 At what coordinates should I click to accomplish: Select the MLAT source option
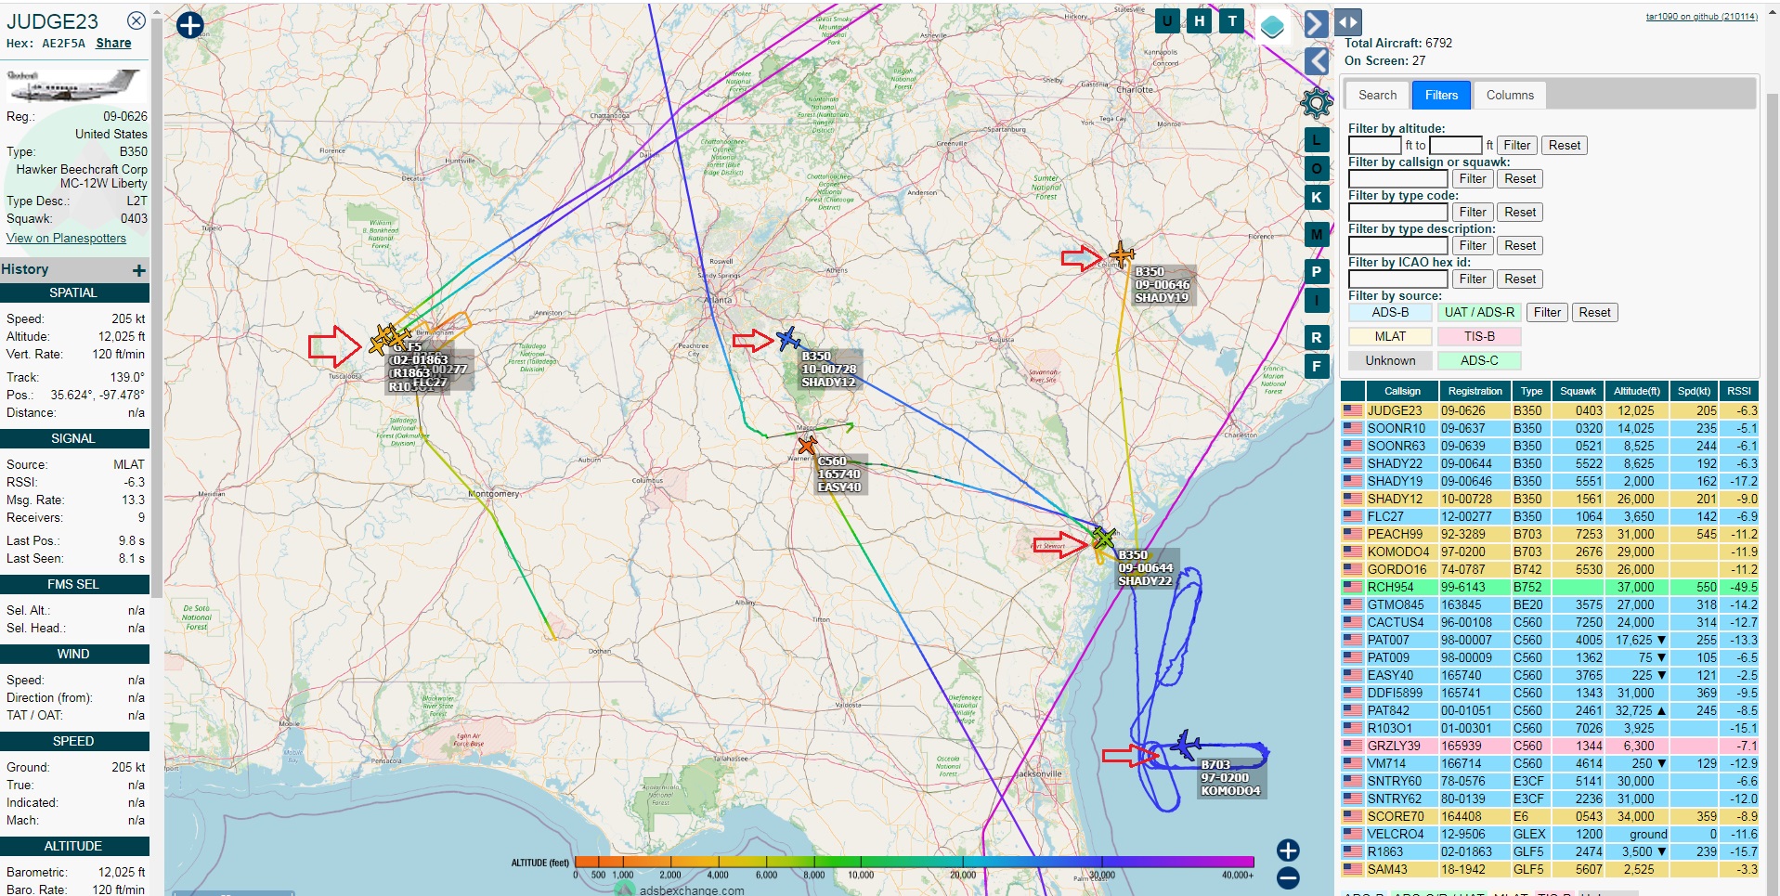pyautogui.click(x=1390, y=336)
